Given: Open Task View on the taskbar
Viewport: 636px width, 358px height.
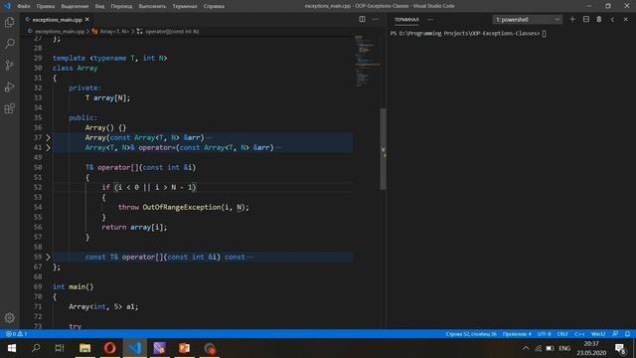Looking at the screenshot, I should (60, 348).
